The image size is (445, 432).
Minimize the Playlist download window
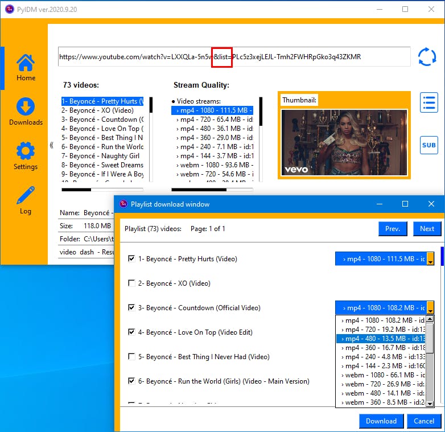[380, 204]
